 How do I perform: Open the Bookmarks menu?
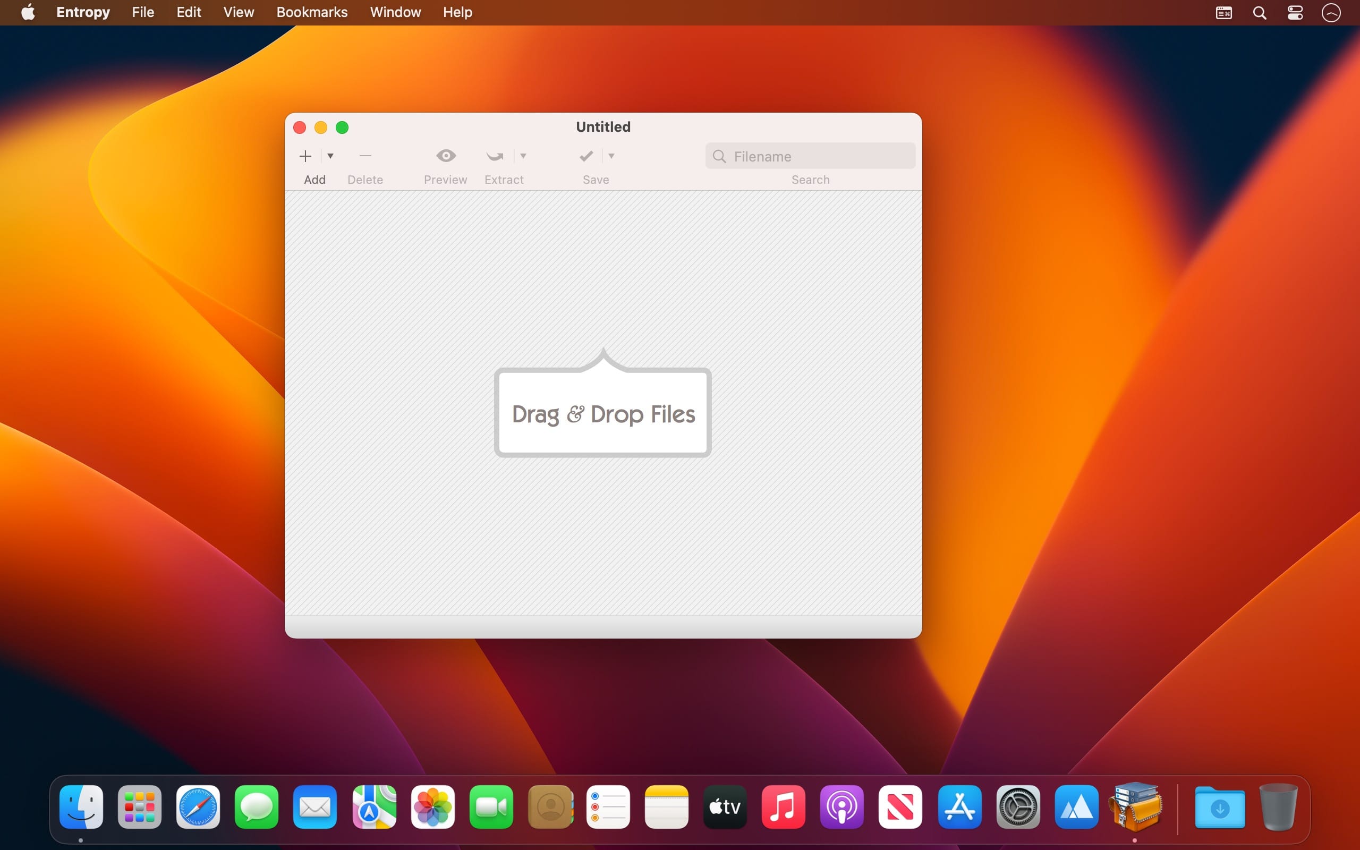click(x=312, y=12)
